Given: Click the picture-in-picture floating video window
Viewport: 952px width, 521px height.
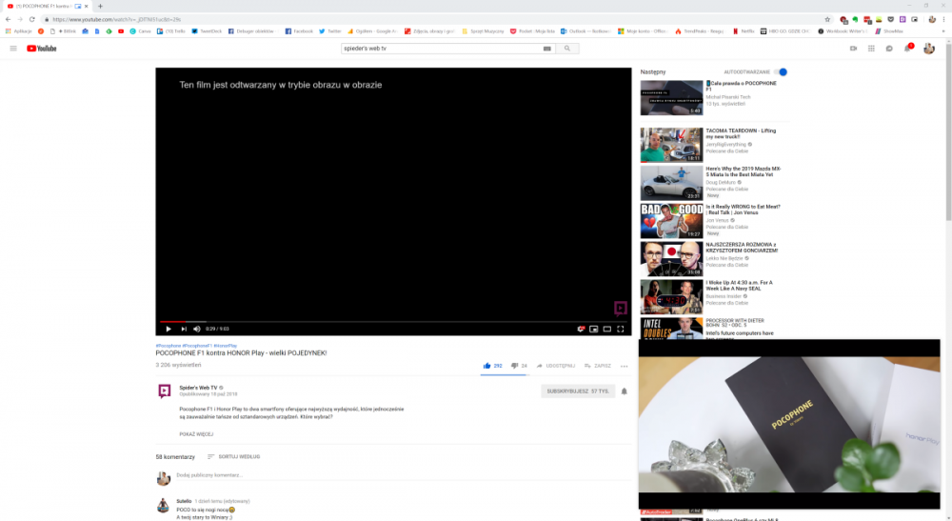Looking at the screenshot, I should pyautogui.click(x=789, y=424).
